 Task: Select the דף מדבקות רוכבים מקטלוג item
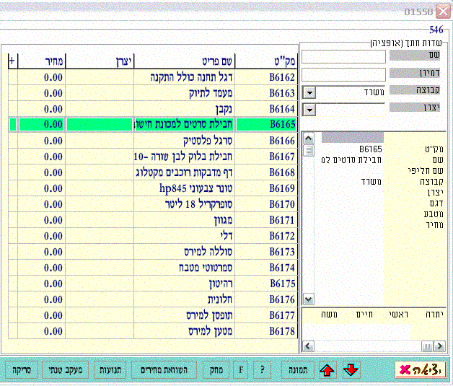[x=184, y=172]
